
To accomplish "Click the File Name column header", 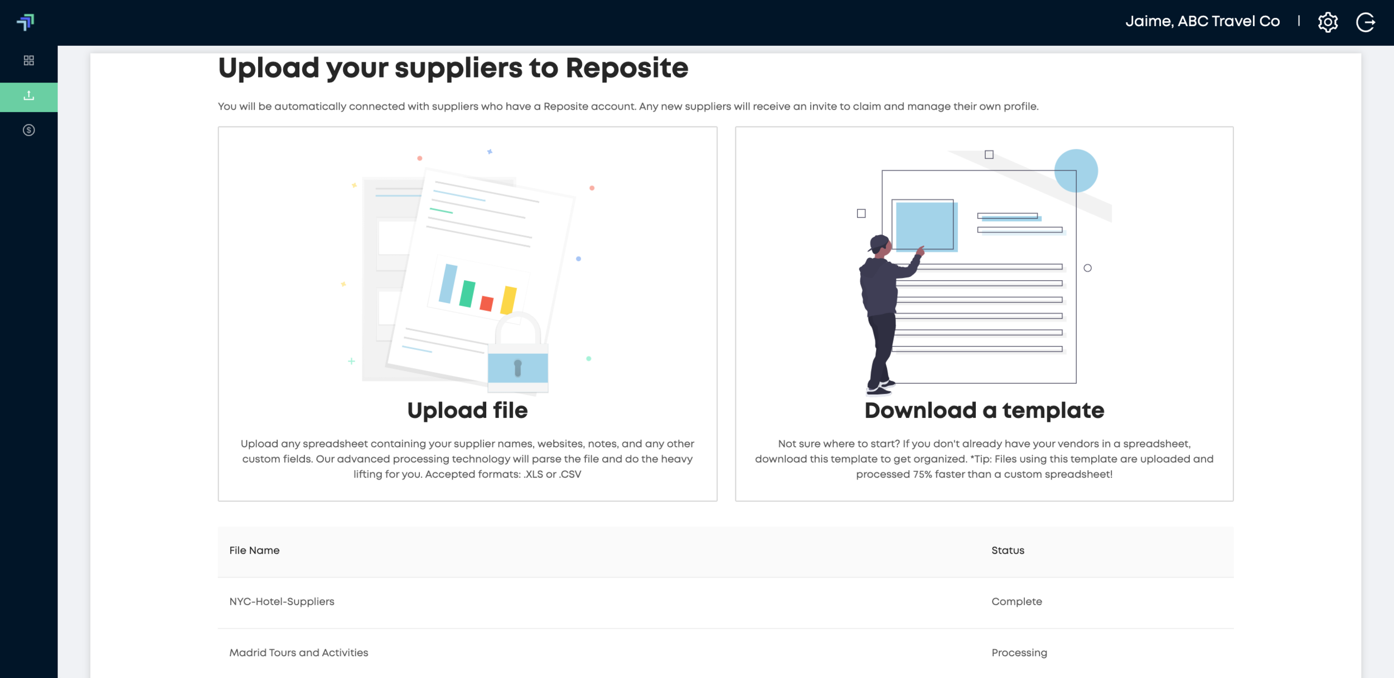I will coord(254,550).
